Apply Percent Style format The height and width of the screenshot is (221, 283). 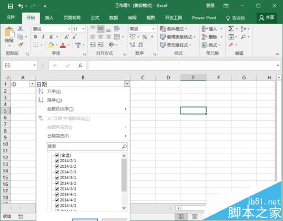tap(145, 37)
